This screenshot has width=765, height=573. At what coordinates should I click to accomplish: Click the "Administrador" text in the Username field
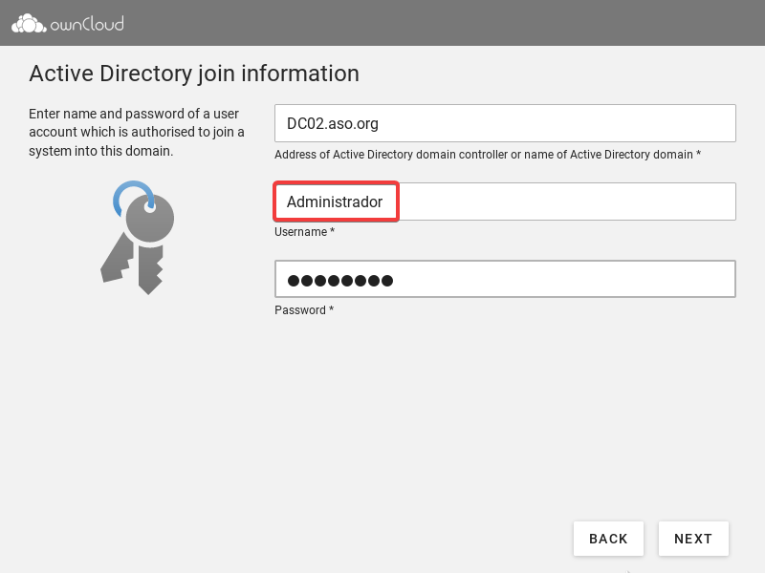tap(335, 202)
